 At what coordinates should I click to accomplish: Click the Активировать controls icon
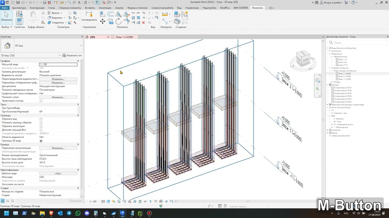tap(89, 16)
